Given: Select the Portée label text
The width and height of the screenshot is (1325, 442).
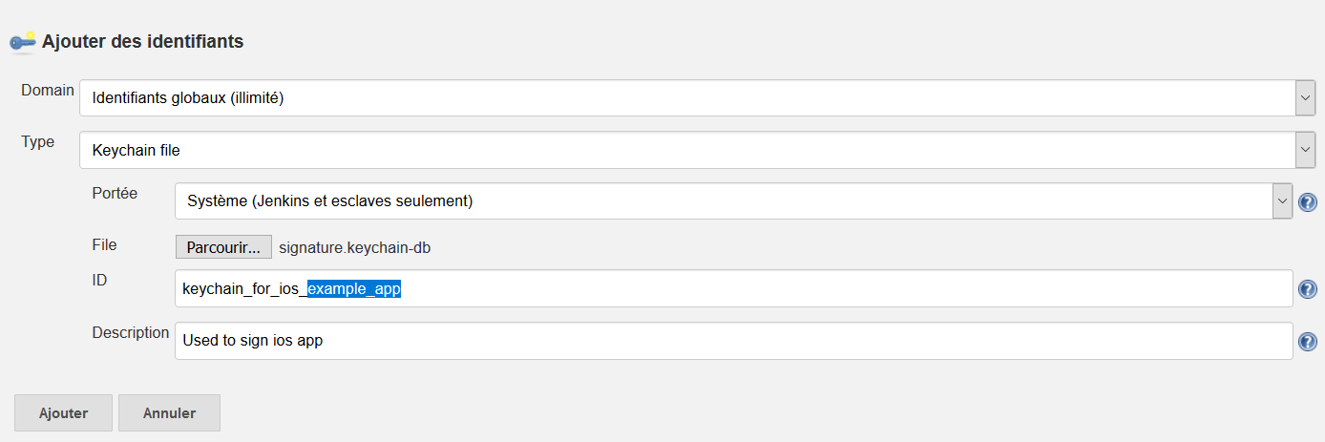Looking at the screenshot, I should [115, 193].
